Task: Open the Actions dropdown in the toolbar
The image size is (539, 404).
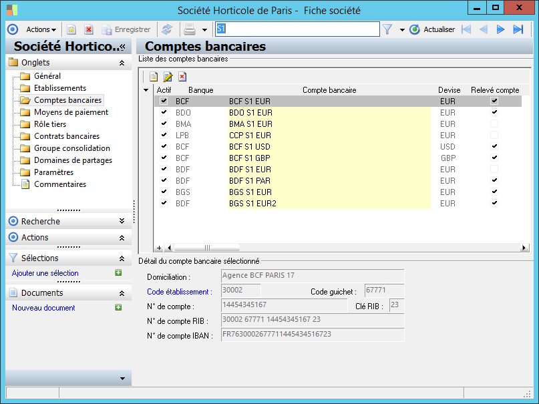Action: [41, 29]
